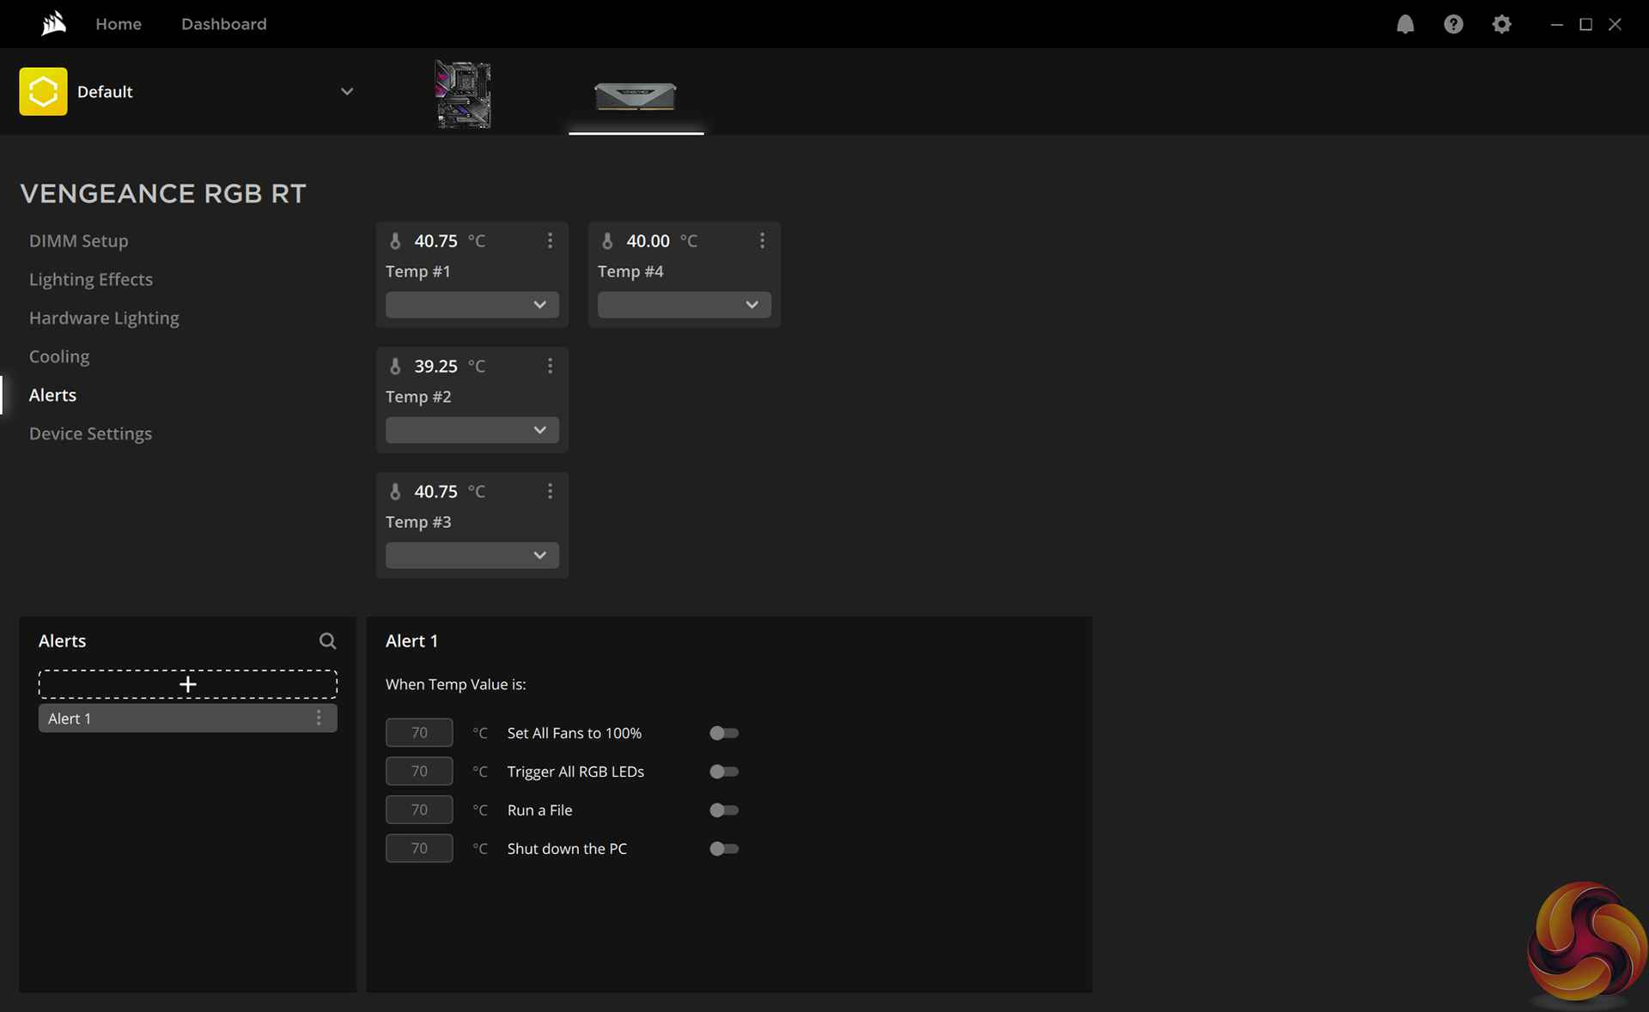1649x1012 pixels.
Task: Open the Temp #1 three-dot options menu
Action: tap(550, 241)
